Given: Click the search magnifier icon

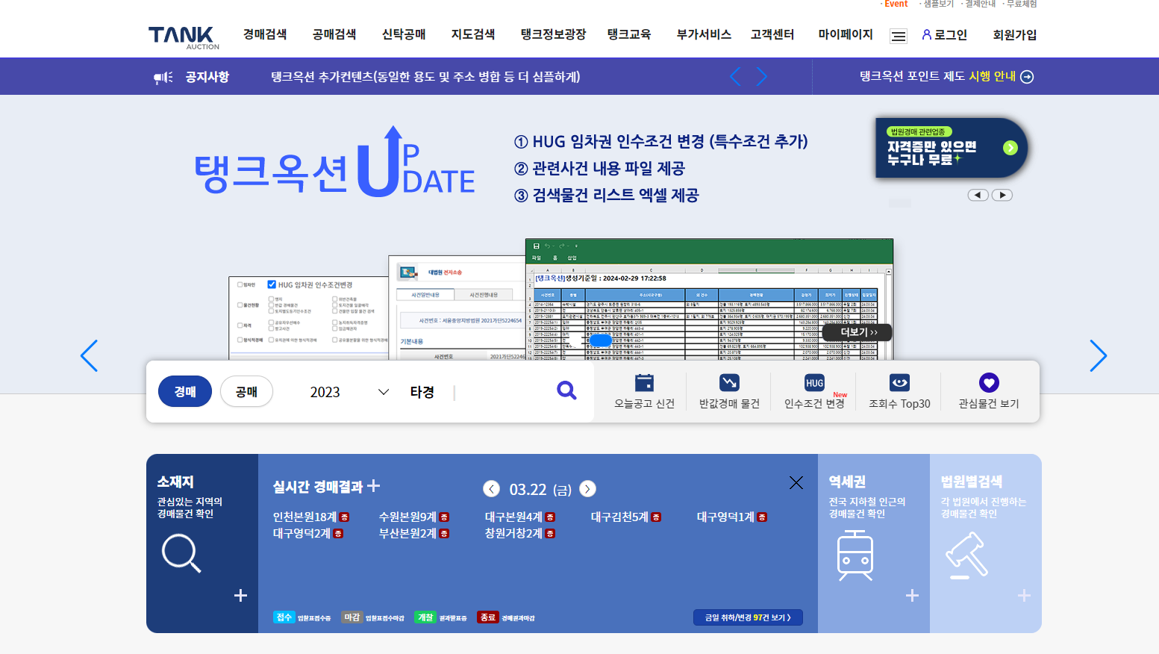Looking at the screenshot, I should [x=567, y=390].
